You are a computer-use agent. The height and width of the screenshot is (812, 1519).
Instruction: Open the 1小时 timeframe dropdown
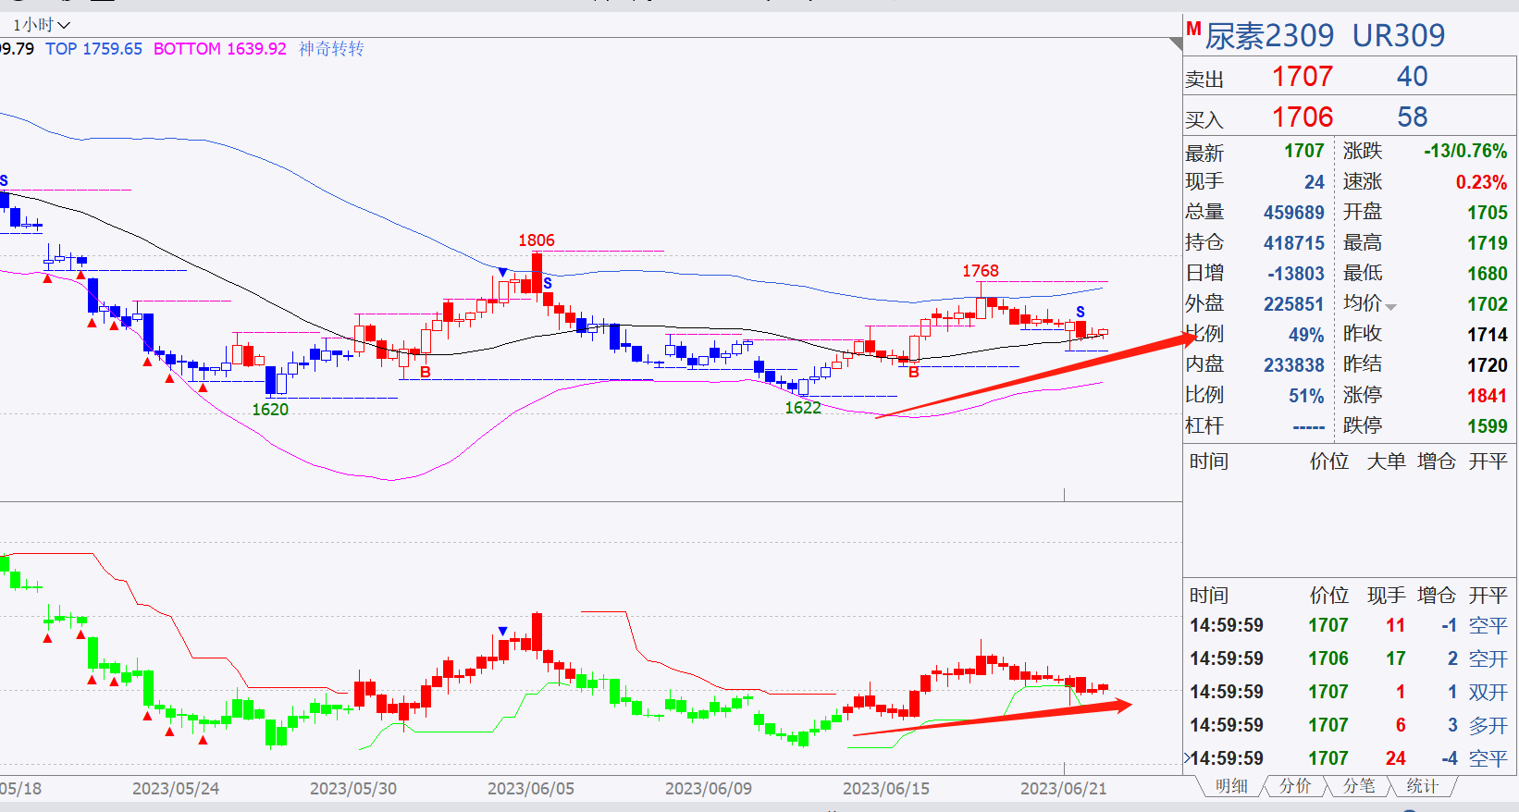(x=41, y=25)
